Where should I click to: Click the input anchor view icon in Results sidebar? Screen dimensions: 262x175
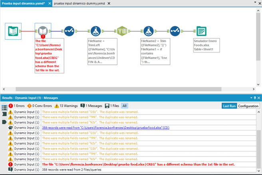[4, 114]
